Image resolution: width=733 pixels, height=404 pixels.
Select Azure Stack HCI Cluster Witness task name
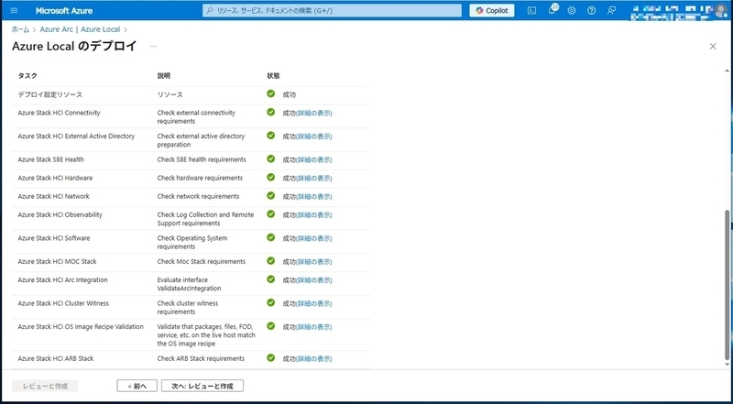[x=63, y=303]
